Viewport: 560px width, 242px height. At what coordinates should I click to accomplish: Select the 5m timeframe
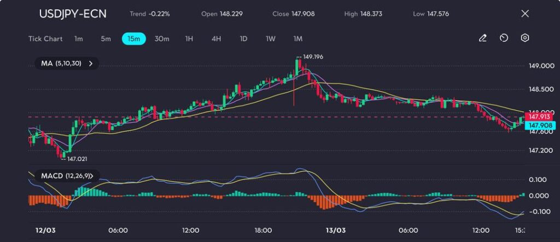[x=106, y=39]
